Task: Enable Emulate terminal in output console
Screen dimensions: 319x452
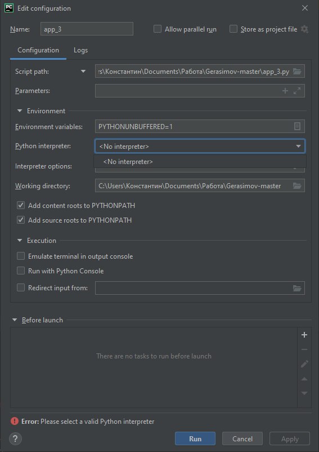Action: (21, 256)
